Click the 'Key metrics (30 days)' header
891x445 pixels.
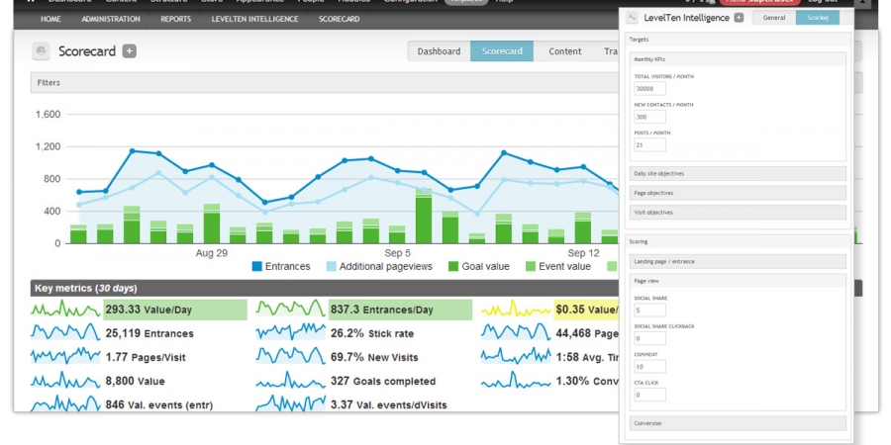point(86,289)
